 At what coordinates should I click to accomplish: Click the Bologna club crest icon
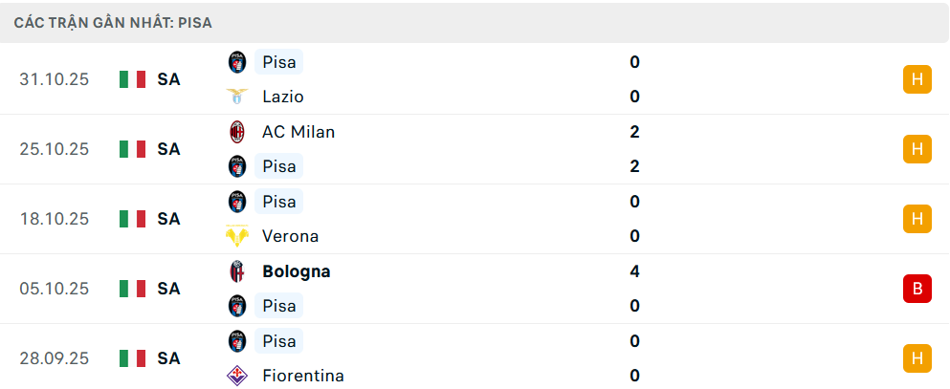[x=236, y=271]
